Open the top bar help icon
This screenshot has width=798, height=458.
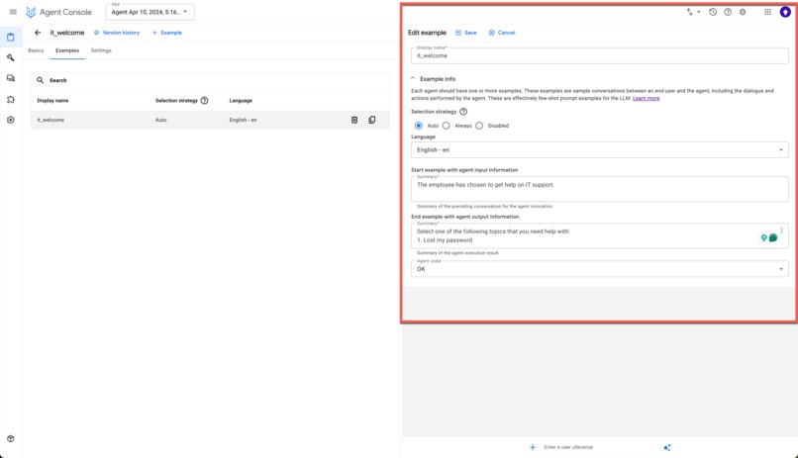tap(728, 12)
